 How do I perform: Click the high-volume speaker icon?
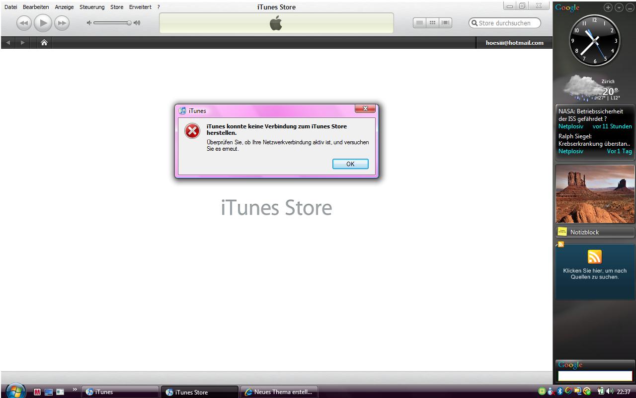pyautogui.click(x=137, y=23)
